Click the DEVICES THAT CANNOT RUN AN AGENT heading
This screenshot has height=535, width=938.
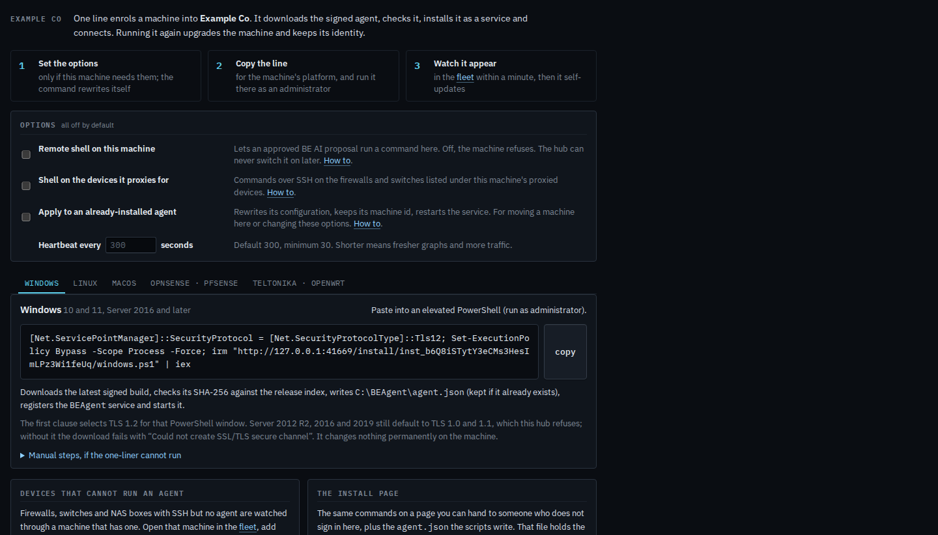pos(102,493)
